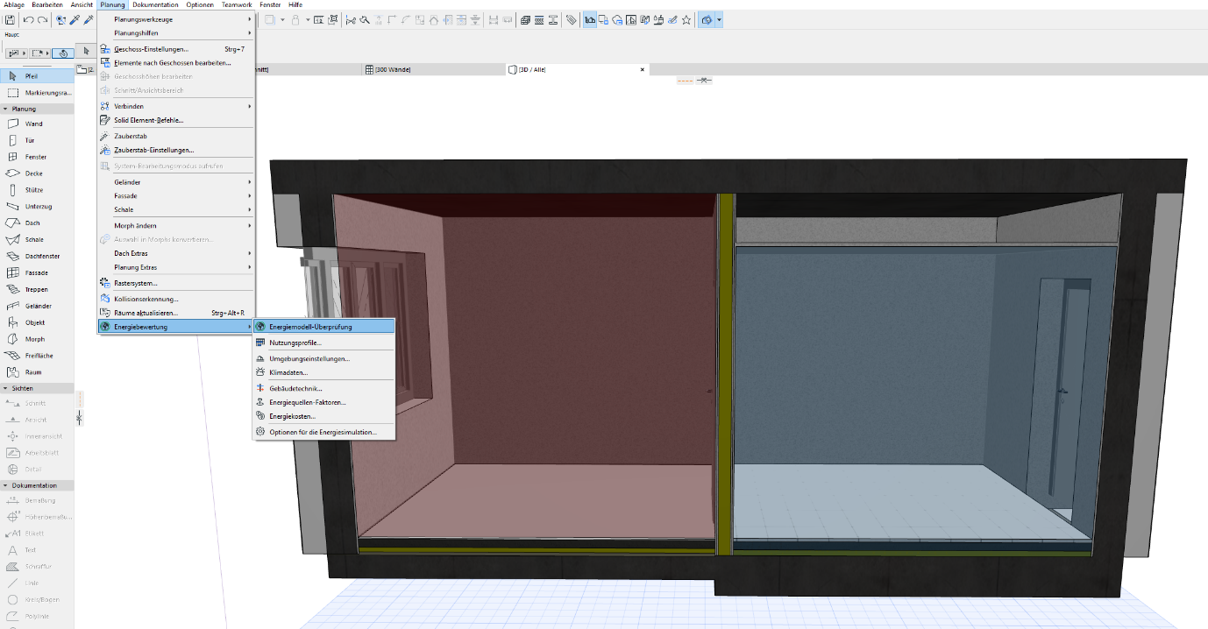Toggle the highlighted 3D view toolbar button

tap(707, 19)
